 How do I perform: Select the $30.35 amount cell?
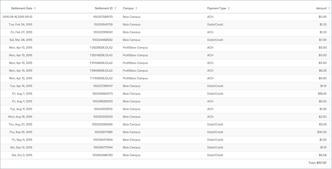[322, 132]
